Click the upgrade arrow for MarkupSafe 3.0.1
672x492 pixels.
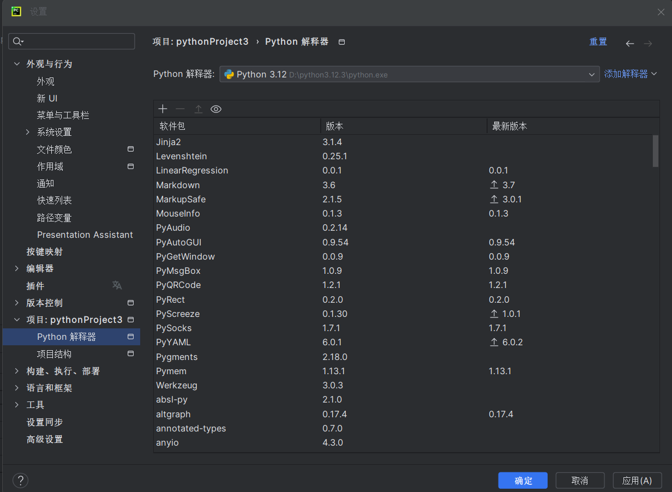pyautogui.click(x=494, y=199)
